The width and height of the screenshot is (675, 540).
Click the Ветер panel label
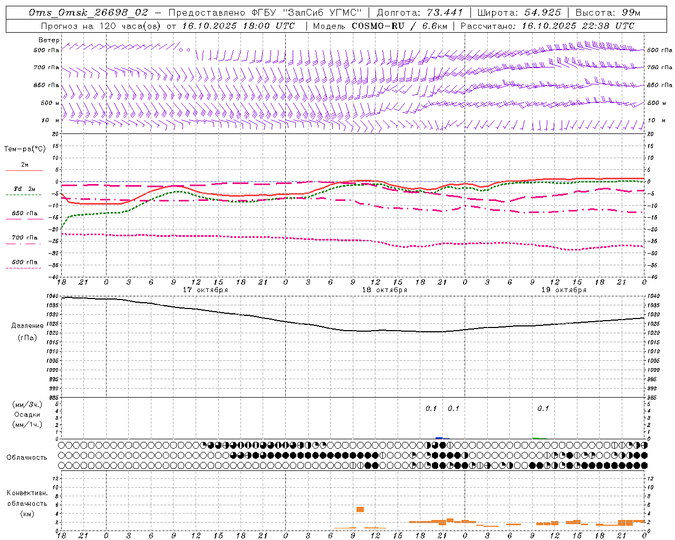(x=49, y=40)
